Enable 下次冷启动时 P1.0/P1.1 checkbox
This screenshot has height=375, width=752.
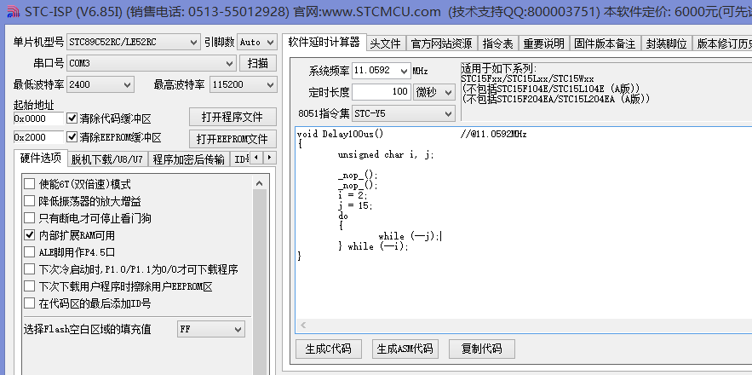click(30, 269)
